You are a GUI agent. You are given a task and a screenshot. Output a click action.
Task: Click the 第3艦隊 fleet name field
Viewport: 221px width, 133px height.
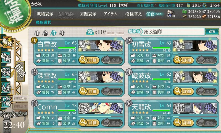click(172, 32)
